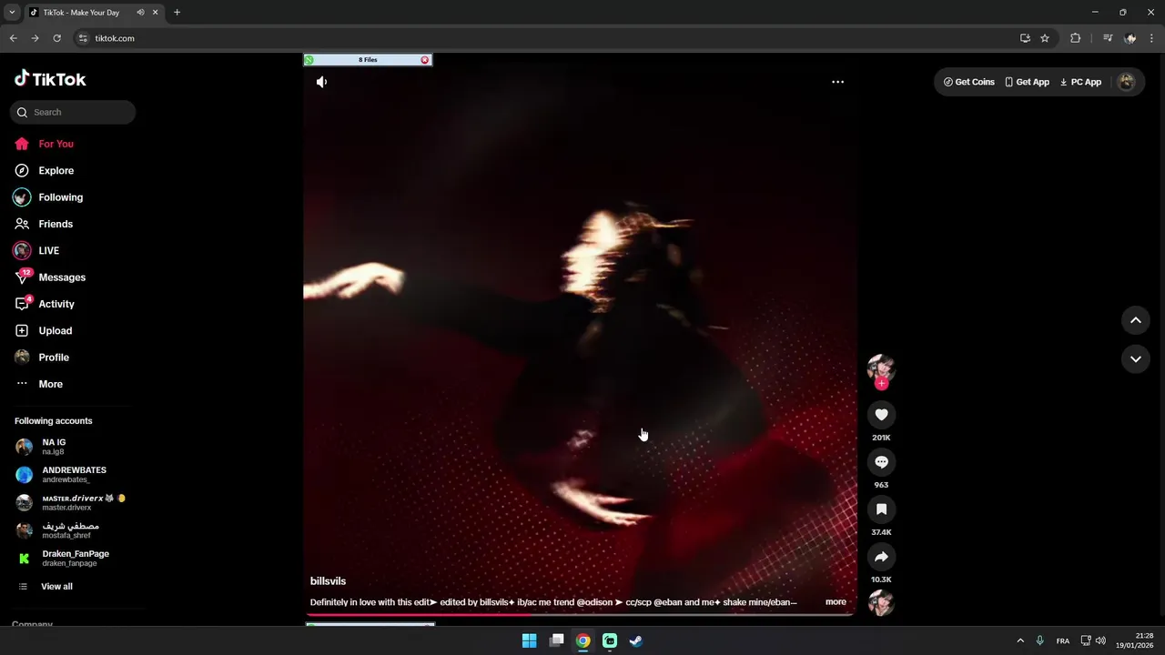The image size is (1165, 655).
Task: Save the video with the bookmark icon
Action: click(881, 509)
